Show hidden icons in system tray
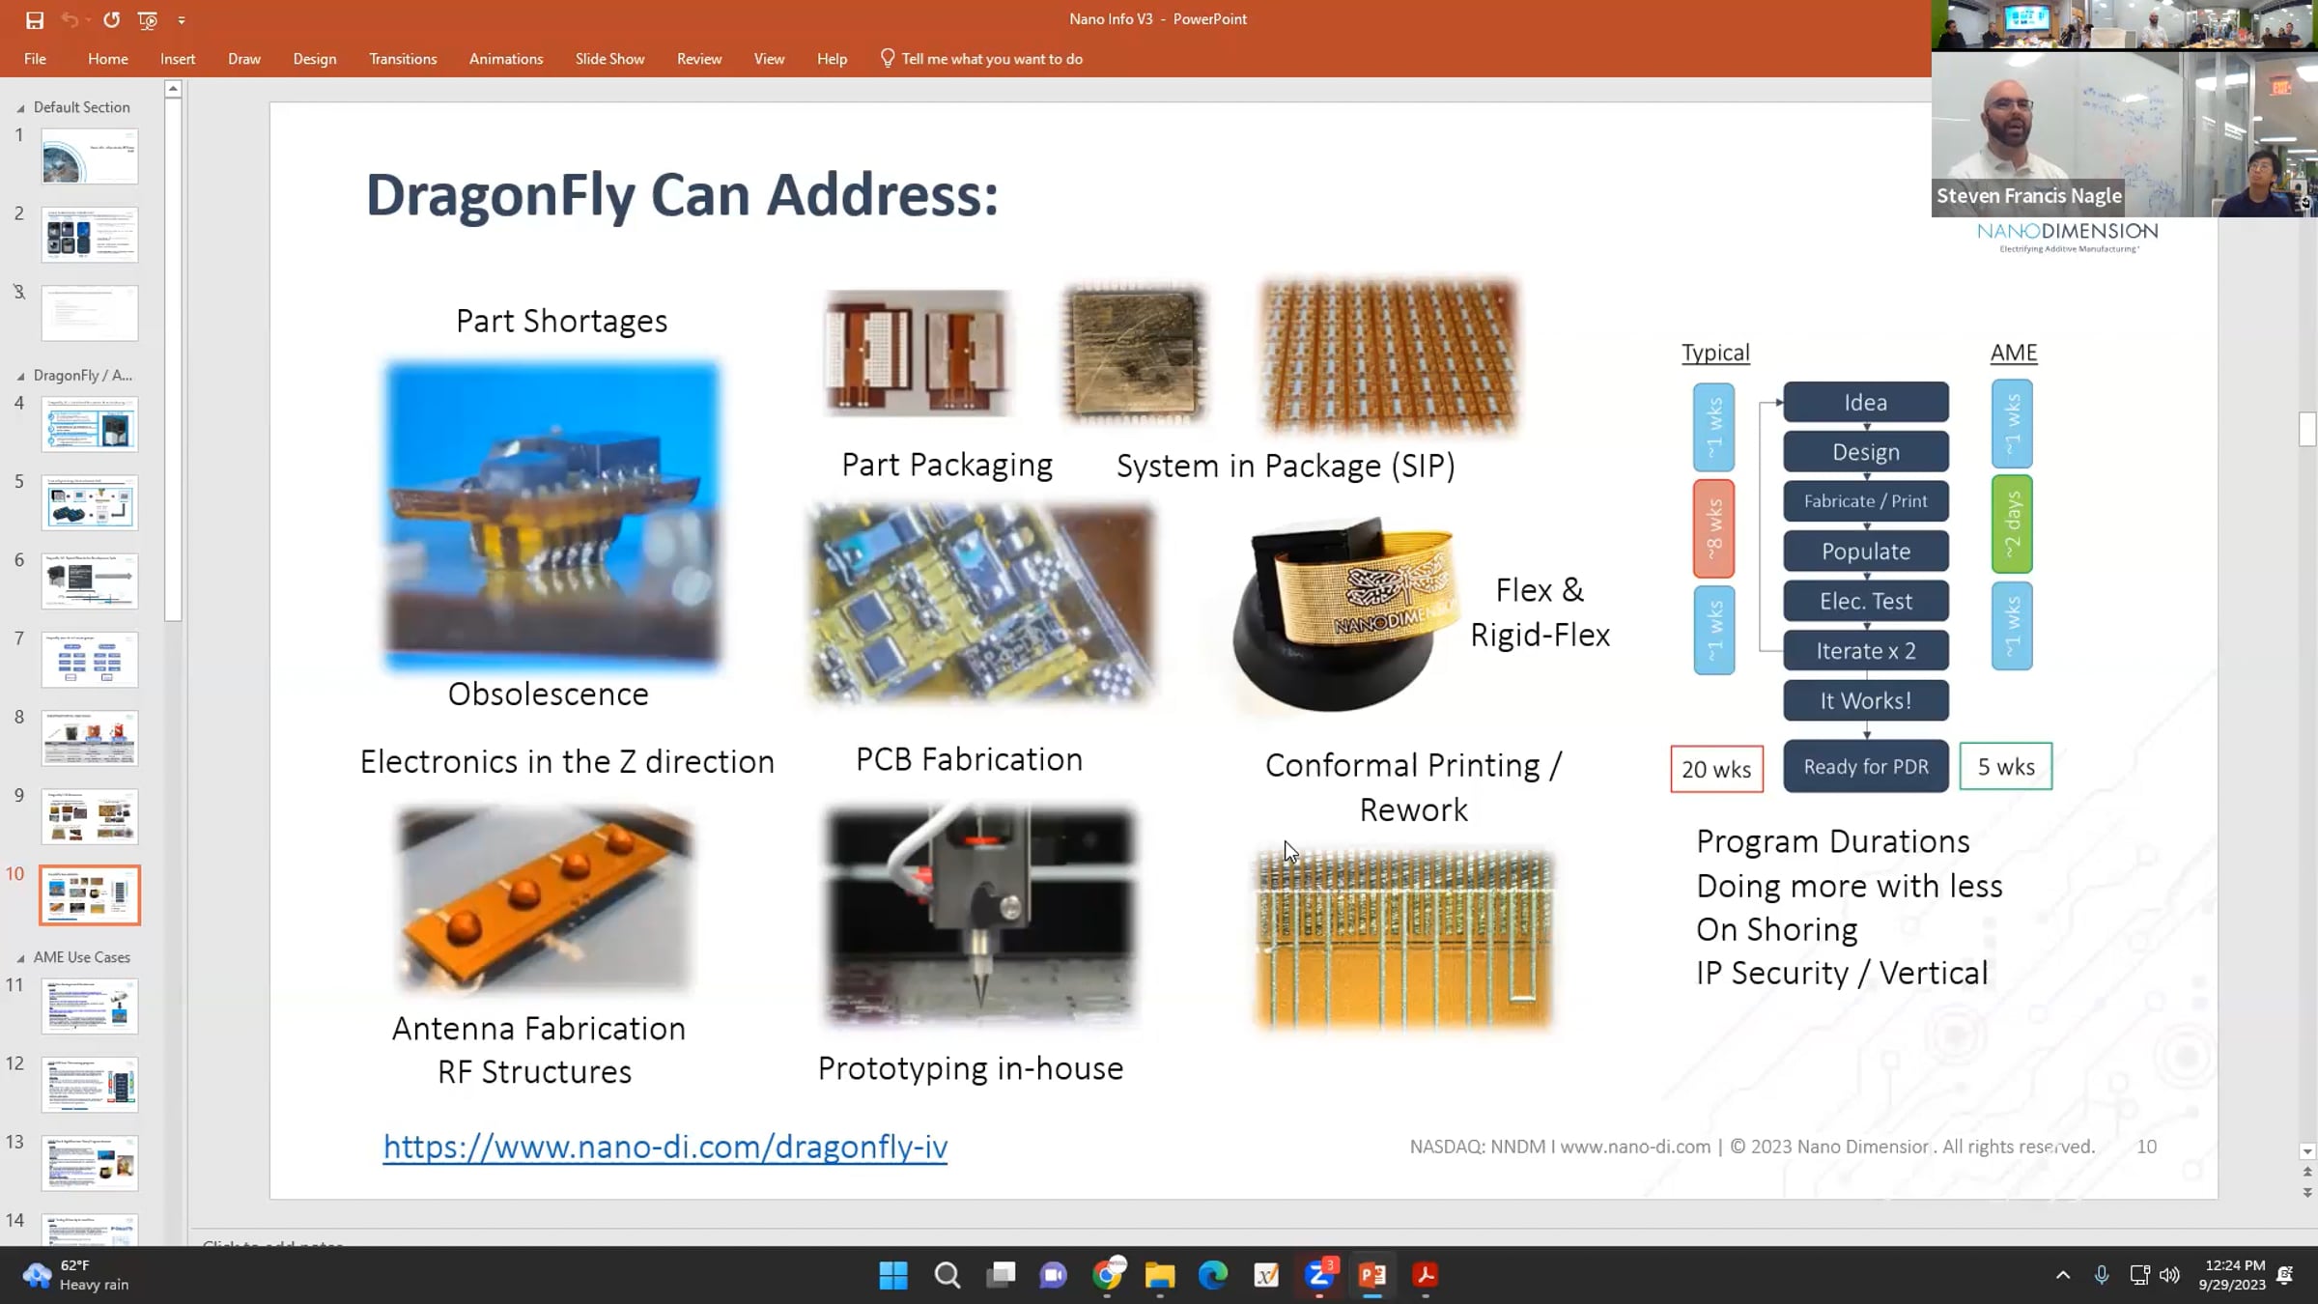Image resolution: width=2318 pixels, height=1304 pixels. [2062, 1275]
